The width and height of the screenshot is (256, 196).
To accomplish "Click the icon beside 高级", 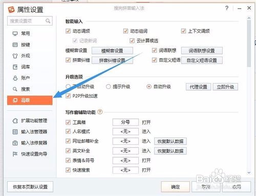I will tap(15, 100).
